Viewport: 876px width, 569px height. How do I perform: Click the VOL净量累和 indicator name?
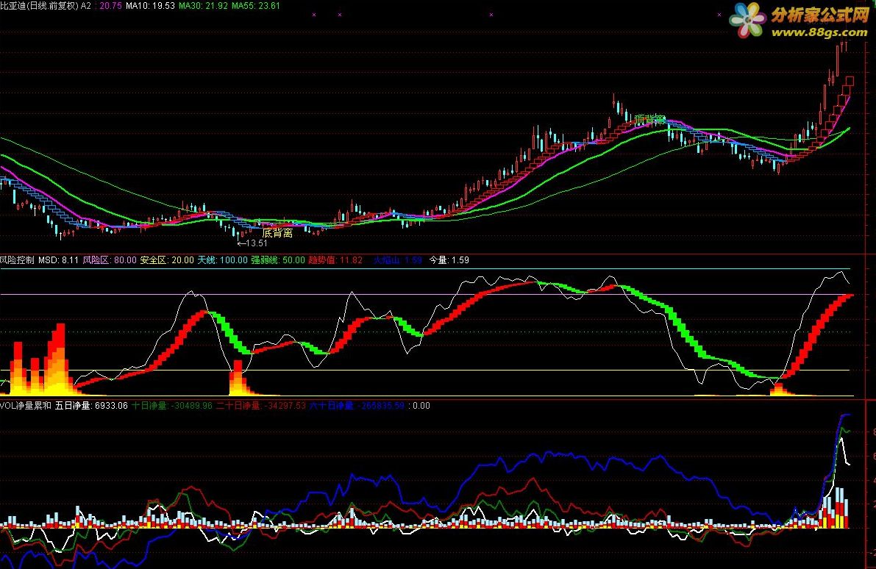26,406
